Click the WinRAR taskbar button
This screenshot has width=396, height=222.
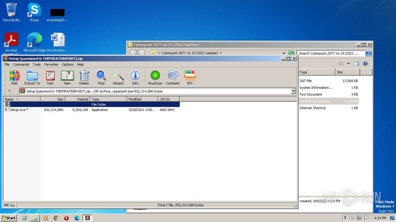coord(88,218)
